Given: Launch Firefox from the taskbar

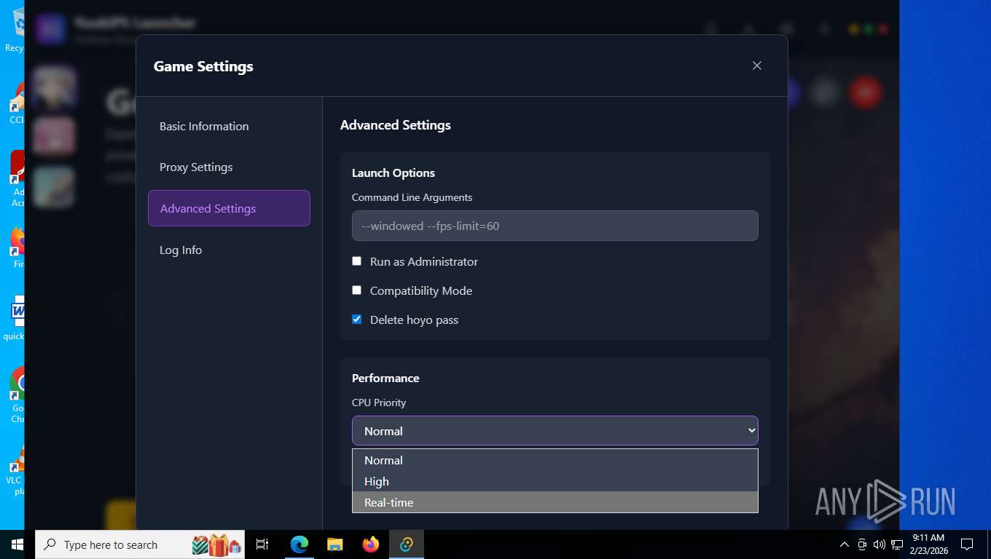Looking at the screenshot, I should 370,544.
